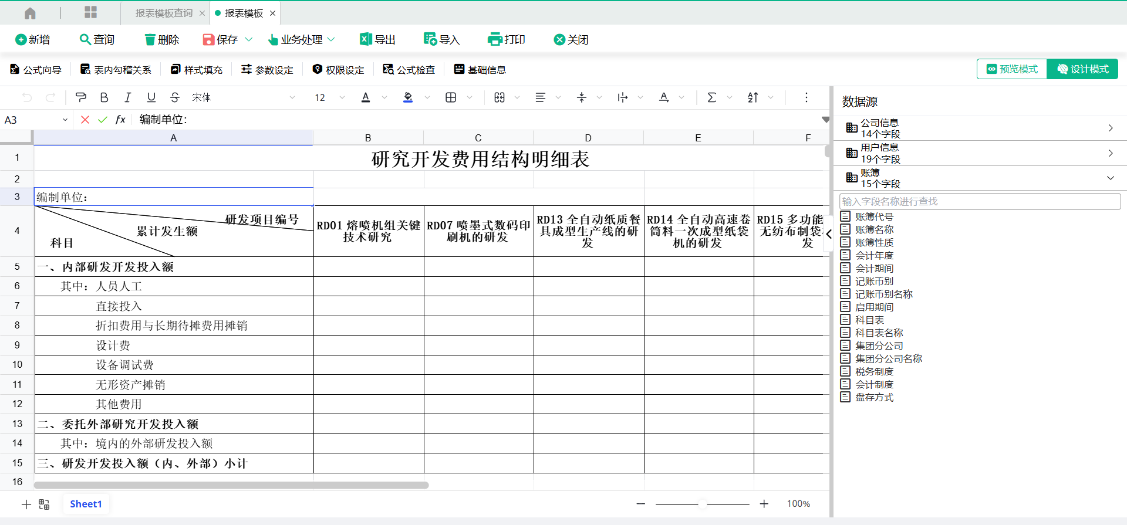Click the field name search box
This screenshot has height=525, width=1127.
click(979, 201)
